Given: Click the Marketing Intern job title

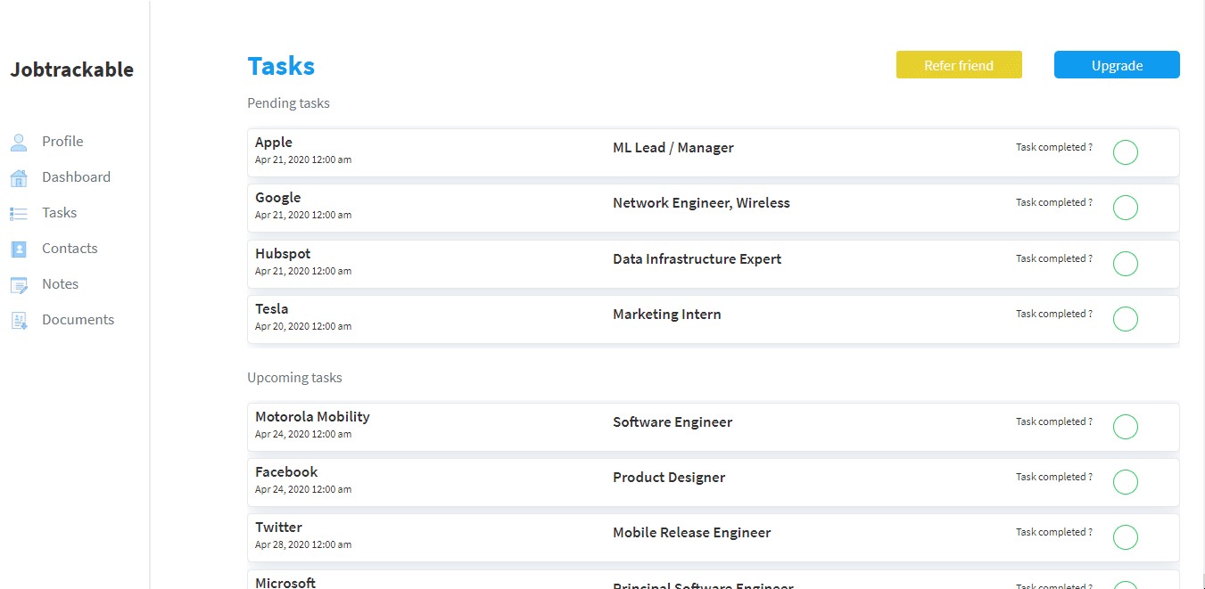Looking at the screenshot, I should [x=667, y=315].
